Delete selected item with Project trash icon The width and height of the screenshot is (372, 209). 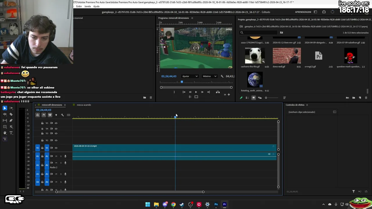(x=366, y=98)
